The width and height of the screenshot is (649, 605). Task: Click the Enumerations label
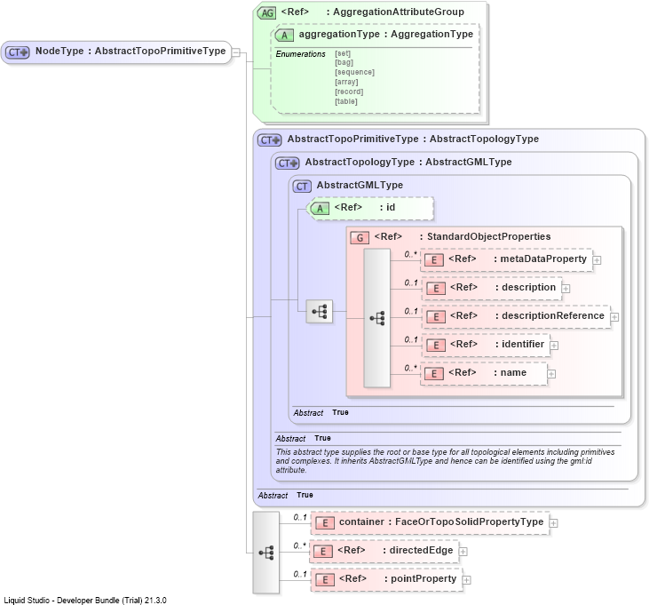tap(300, 54)
